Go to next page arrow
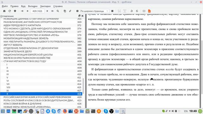 pyautogui.click(x=47, y=11)
